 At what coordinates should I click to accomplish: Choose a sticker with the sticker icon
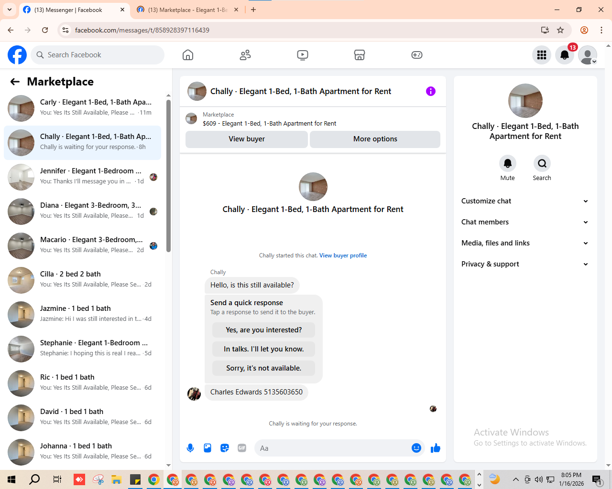(x=225, y=448)
